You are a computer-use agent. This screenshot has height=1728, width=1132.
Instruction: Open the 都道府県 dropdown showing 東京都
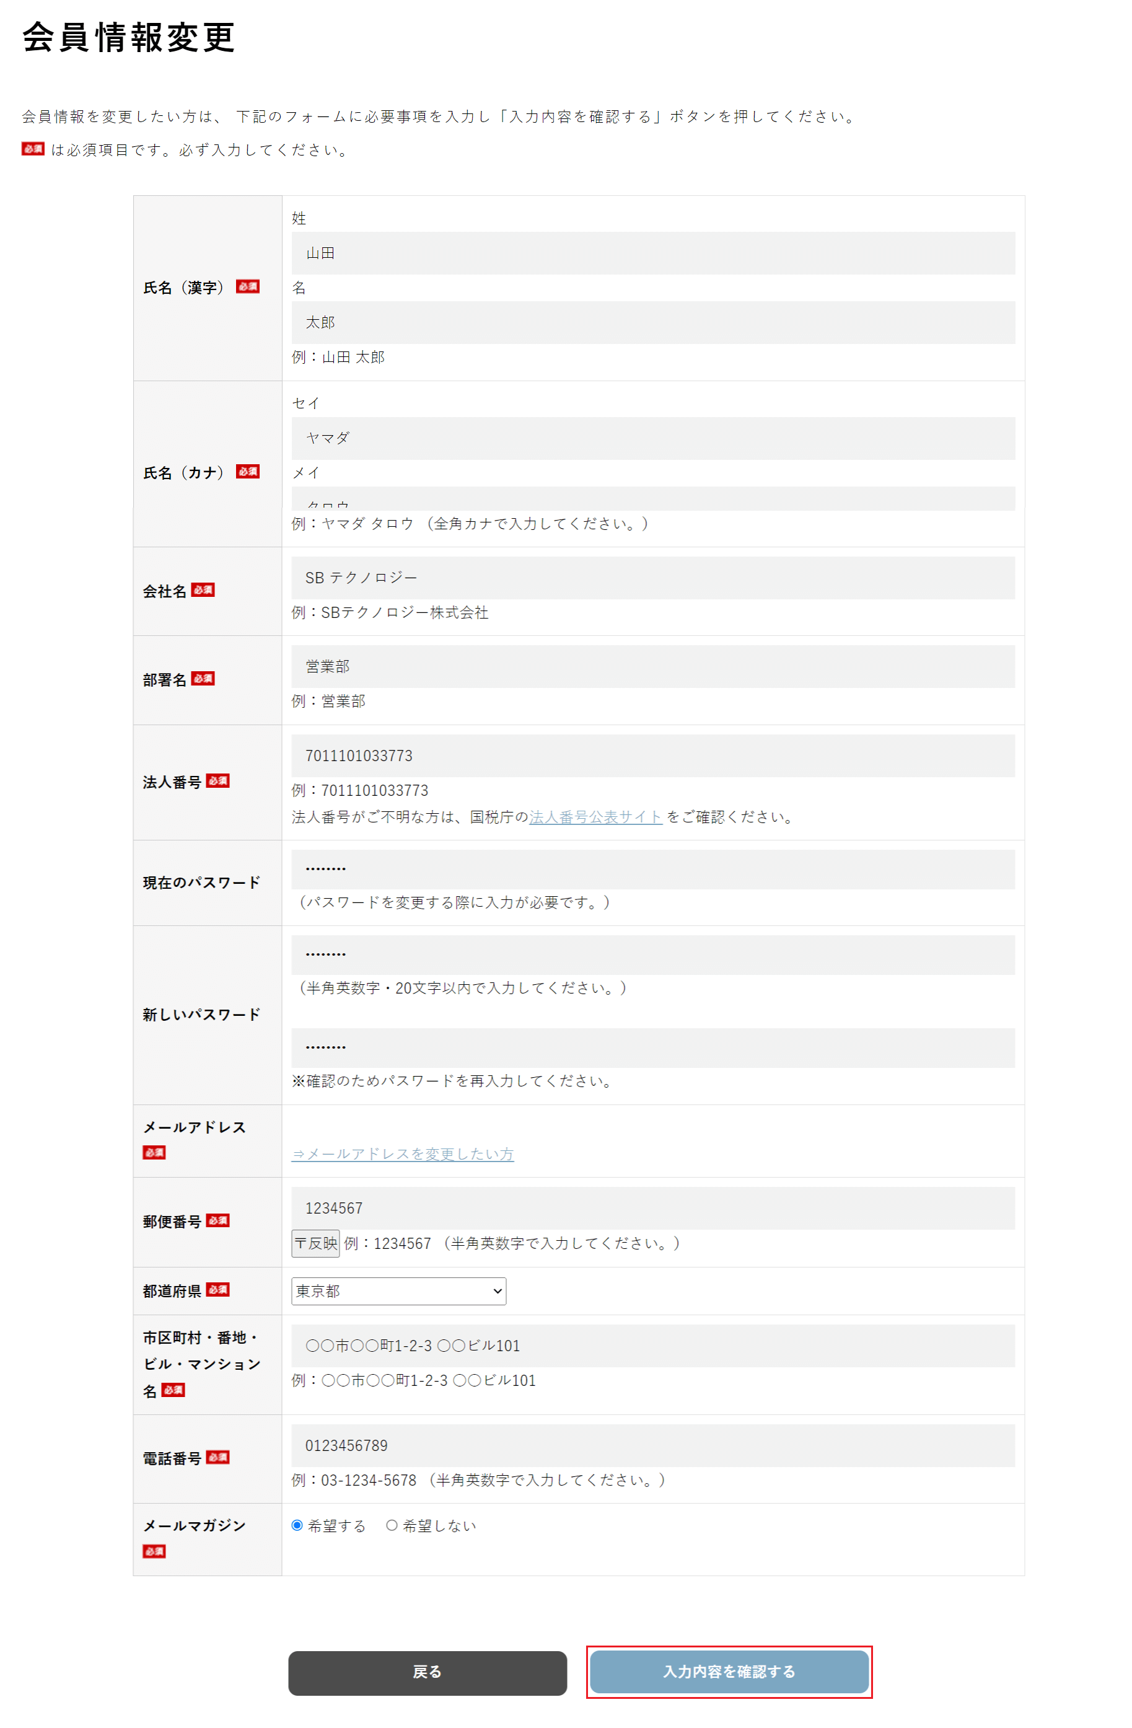coord(398,1291)
